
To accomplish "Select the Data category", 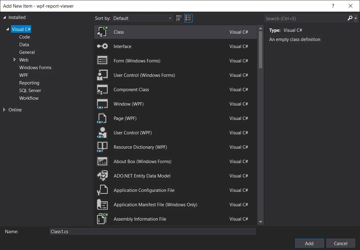I will click(x=24, y=45).
